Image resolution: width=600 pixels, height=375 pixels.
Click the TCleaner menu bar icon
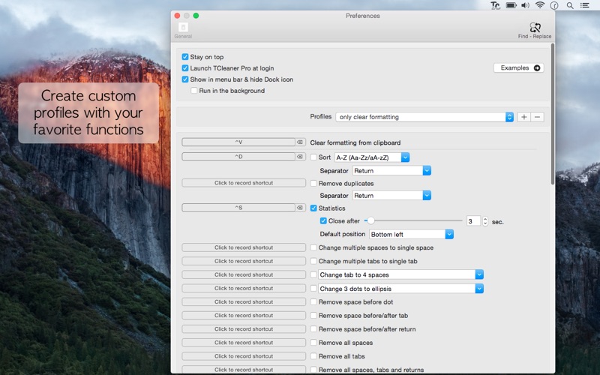(495, 5)
